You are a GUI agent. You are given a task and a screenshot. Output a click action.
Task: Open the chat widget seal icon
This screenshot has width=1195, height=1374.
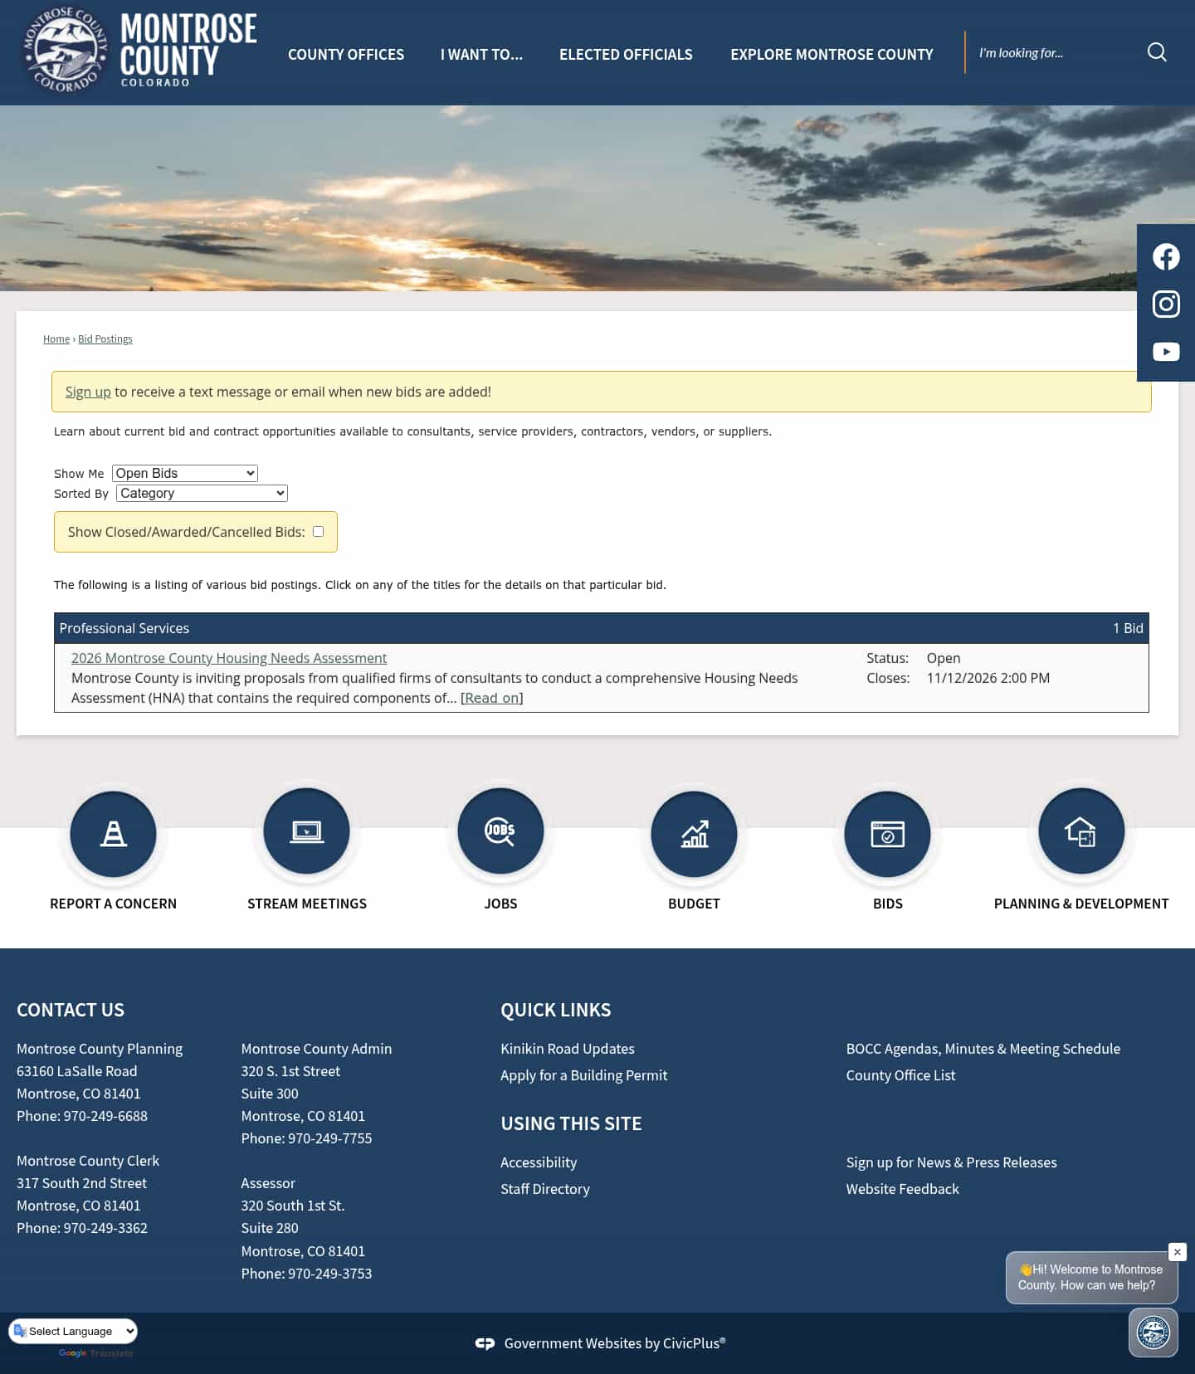[x=1154, y=1333]
